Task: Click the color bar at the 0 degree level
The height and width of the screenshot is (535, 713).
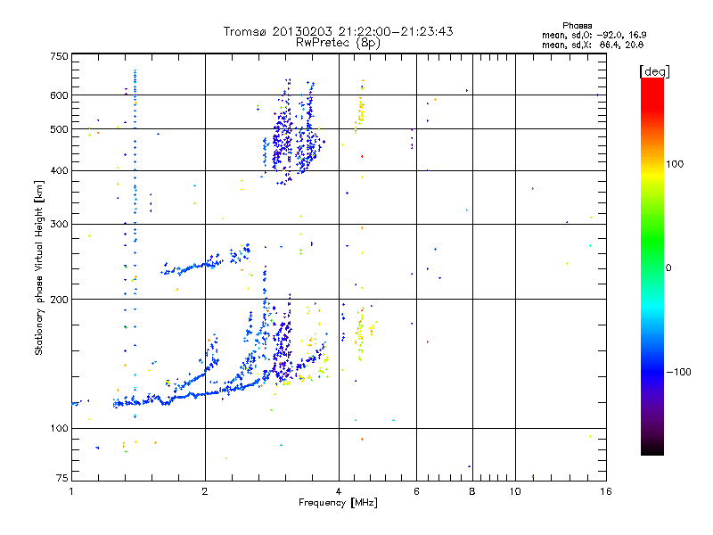Action: (652, 267)
